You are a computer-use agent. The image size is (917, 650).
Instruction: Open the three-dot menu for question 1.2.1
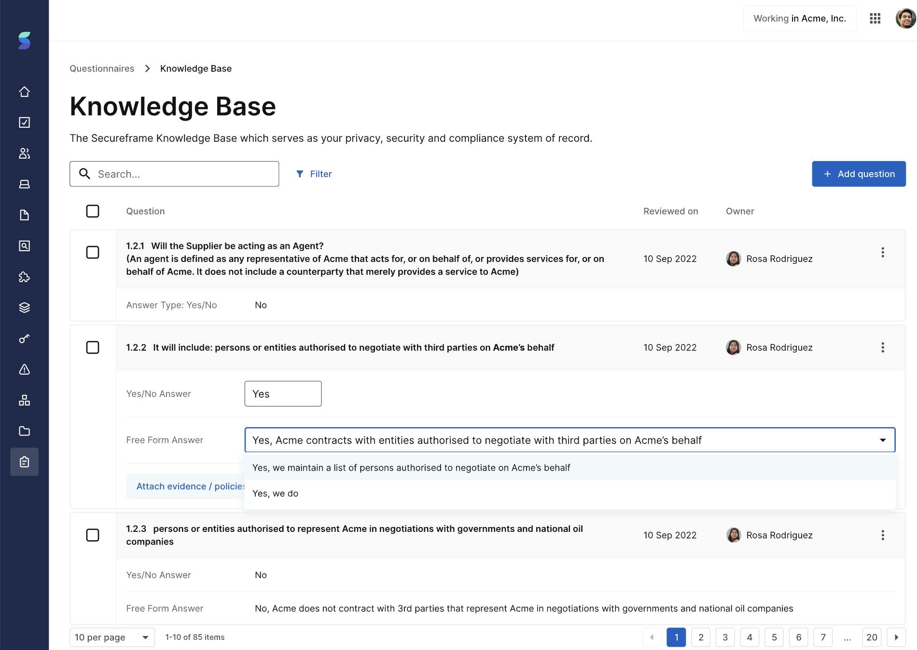point(883,252)
